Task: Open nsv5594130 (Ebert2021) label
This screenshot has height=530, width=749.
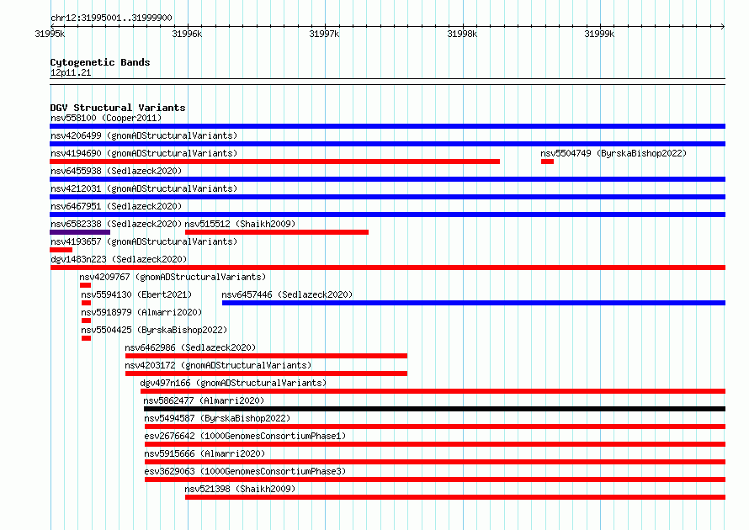Action: pyautogui.click(x=136, y=294)
